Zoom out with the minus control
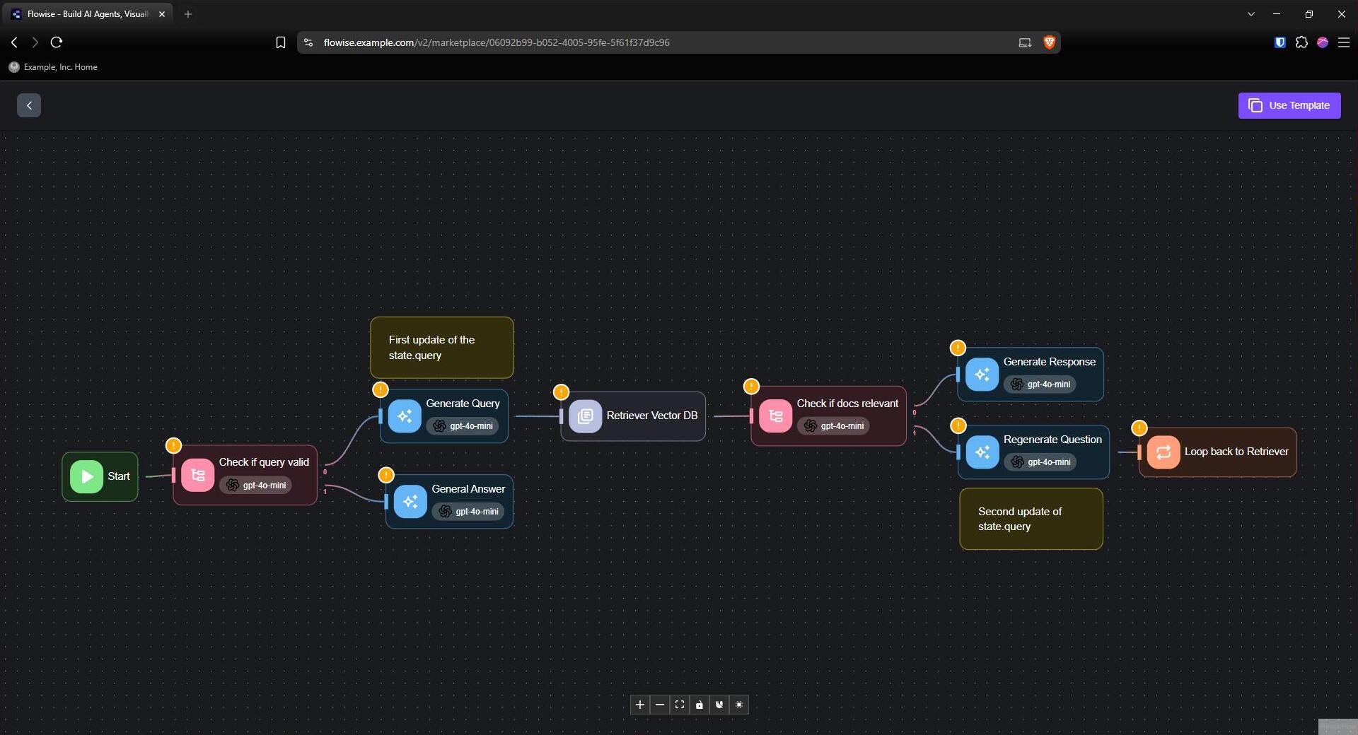This screenshot has height=735, width=1358. (660, 705)
